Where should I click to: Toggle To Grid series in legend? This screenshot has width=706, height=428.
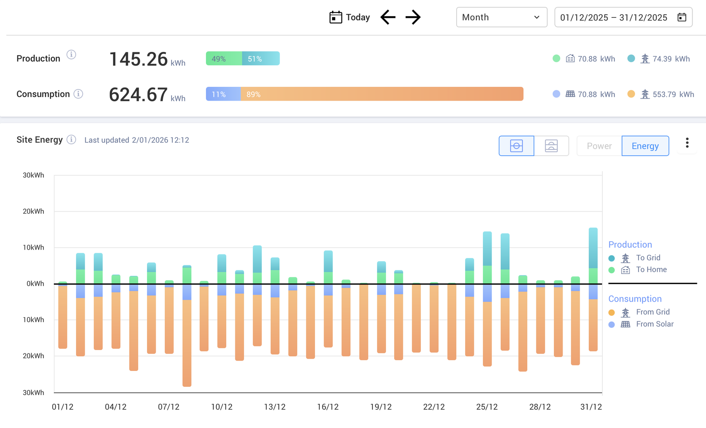(647, 258)
